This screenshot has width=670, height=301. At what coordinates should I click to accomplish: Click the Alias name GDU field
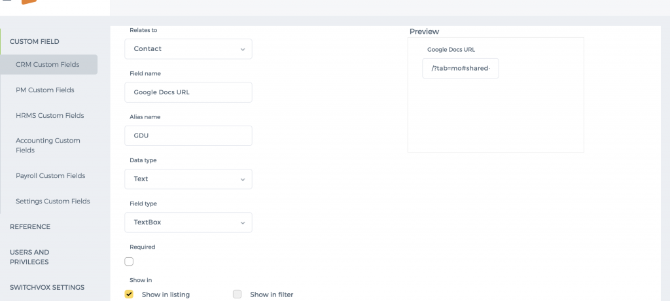pos(188,135)
